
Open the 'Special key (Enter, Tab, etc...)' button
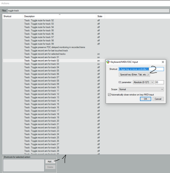pyautogui.click(x=134, y=75)
